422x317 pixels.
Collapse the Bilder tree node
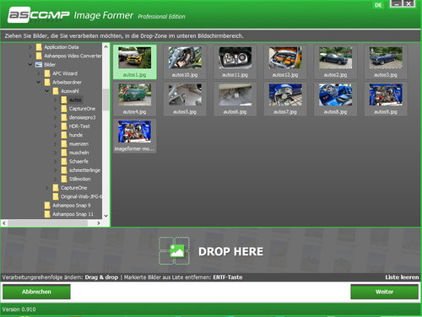(30, 65)
